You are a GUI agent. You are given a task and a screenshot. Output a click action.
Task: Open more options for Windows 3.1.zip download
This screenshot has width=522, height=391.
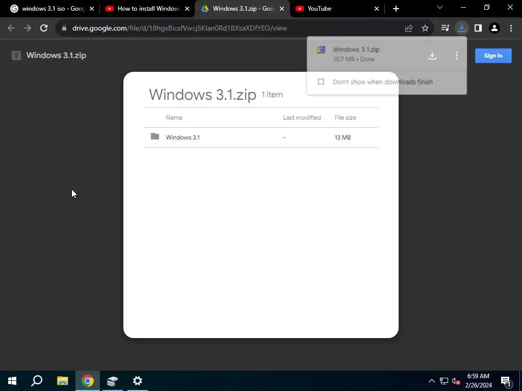[x=456, y=55]
